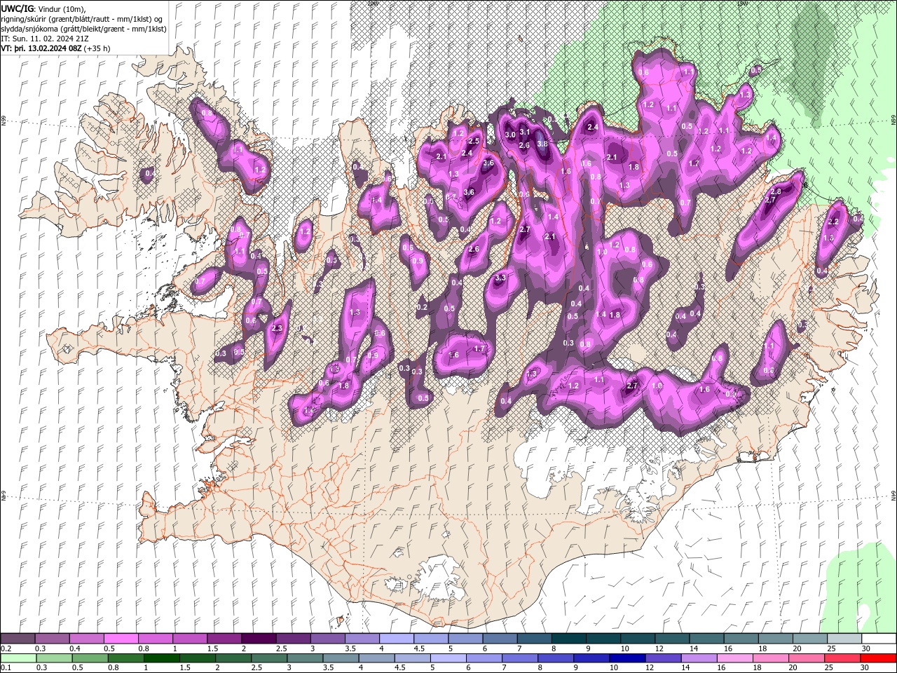Pick the darkest purple swatch between 2 and 2.5

click(259, 639)
